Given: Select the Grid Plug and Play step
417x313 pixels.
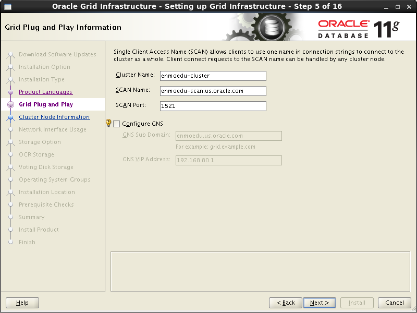Looking at the screenshot, I should pos(46,104).
